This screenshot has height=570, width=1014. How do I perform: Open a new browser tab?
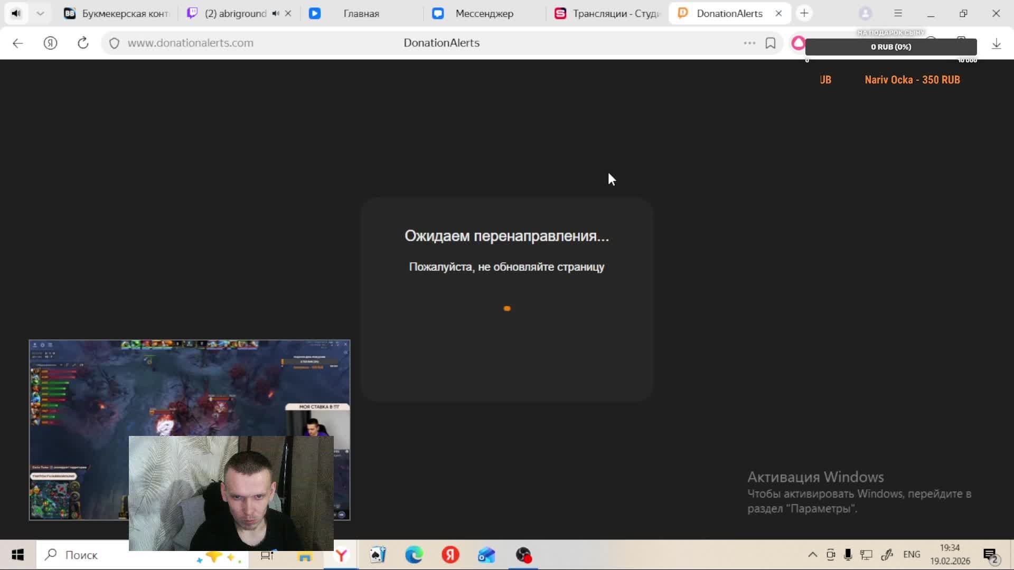pos(804,14)
